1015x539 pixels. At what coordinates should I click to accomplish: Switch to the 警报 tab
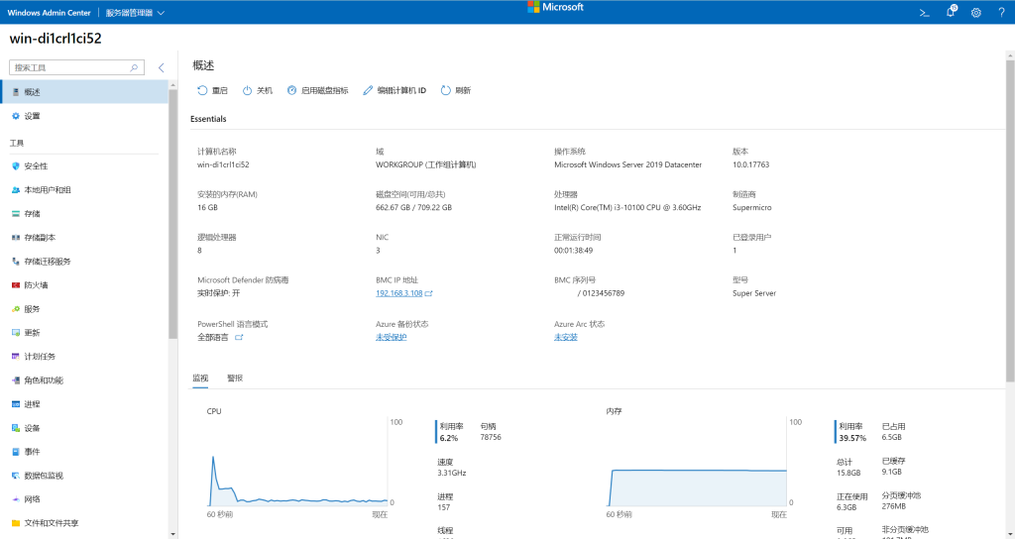[235, 378]
